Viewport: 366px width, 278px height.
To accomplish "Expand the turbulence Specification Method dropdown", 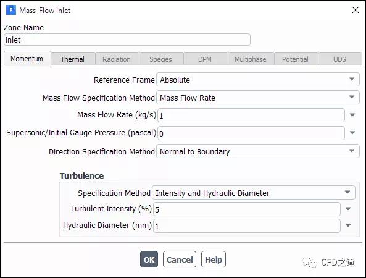I will coord(254,193).
